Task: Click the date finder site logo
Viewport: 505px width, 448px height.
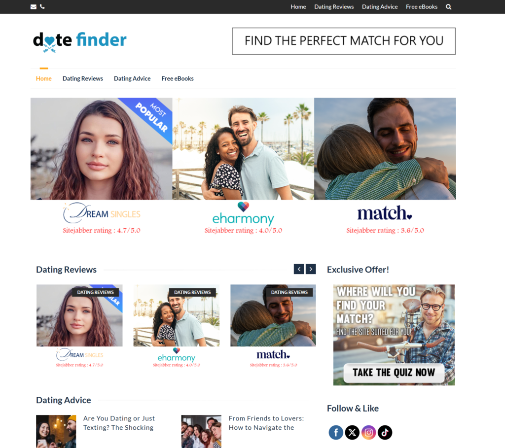Action: click(x=79, y=41)
